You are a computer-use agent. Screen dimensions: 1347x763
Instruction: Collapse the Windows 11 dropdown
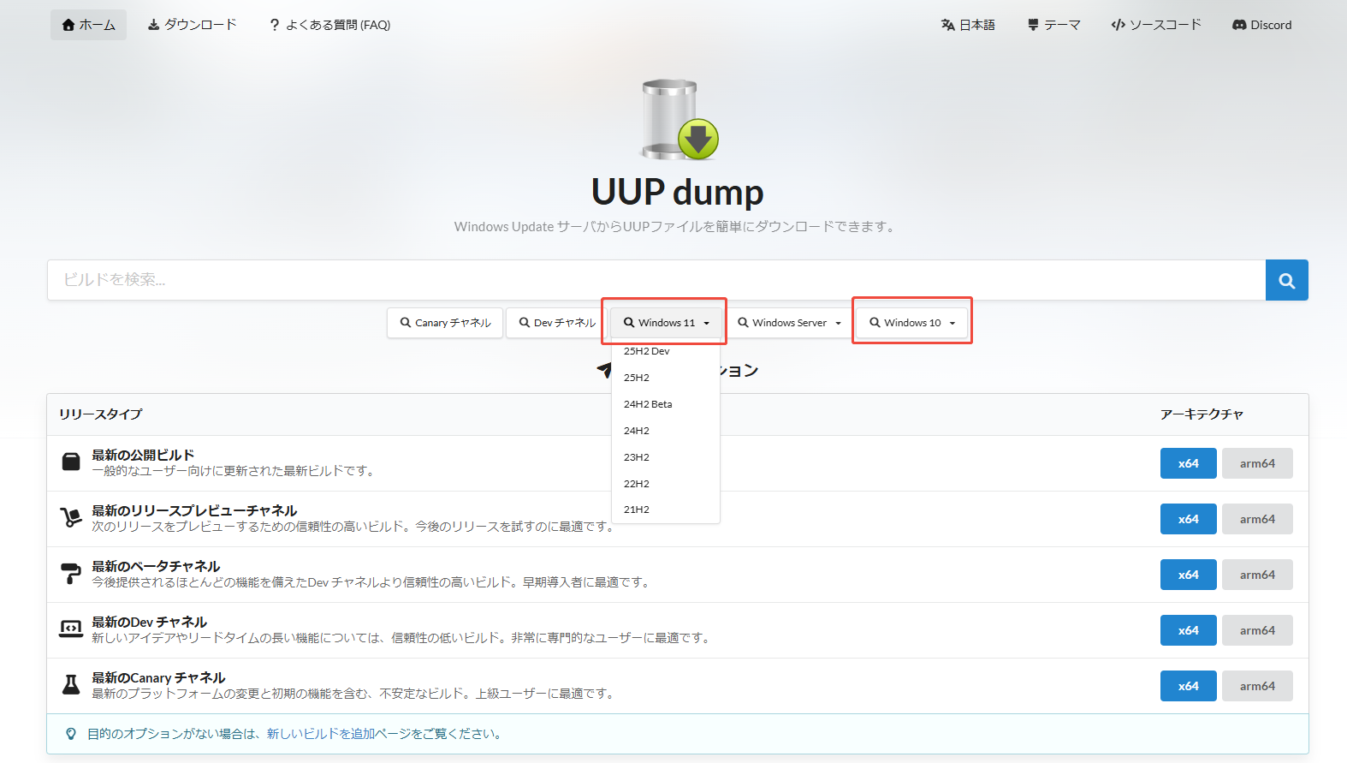click(x=666, y=323)
